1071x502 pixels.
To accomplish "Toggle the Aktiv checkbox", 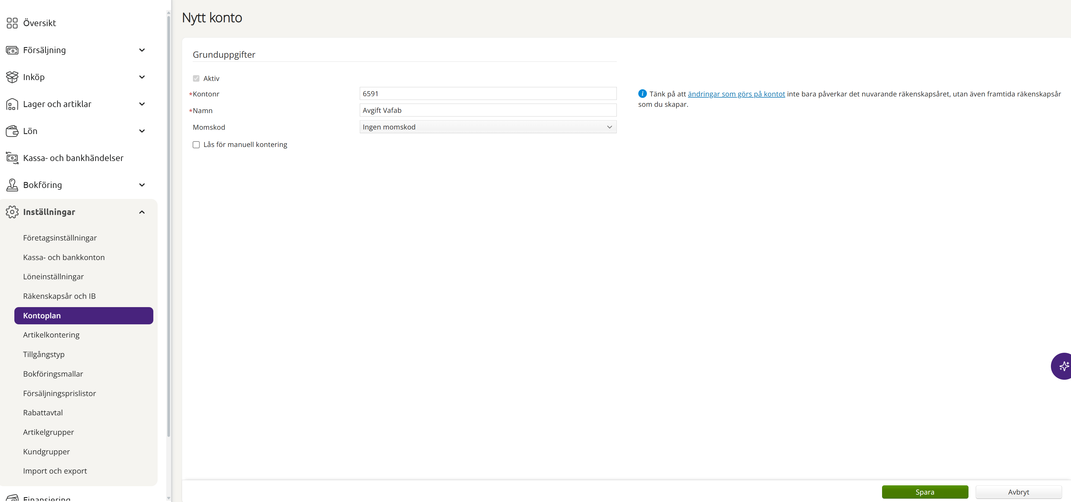I will pyautogui.click(x=196, y=79).
